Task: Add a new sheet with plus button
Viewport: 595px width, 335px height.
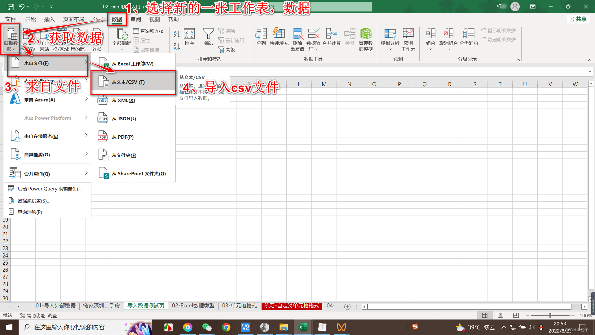Action: click(x=347, y=306)
